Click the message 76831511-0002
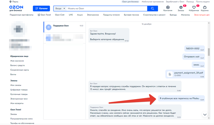Image resolution: width=214 pixels, height=125 pixels. click(194, 48)
